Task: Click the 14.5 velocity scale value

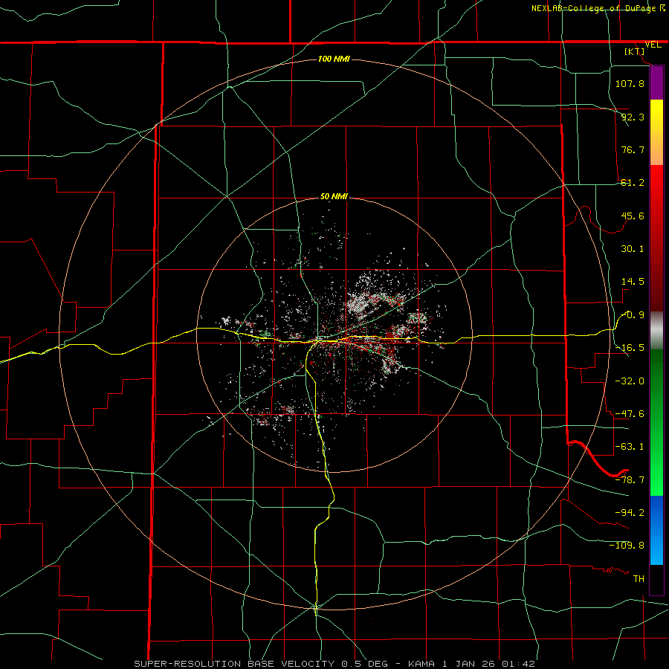Action: tap(633, 282)
